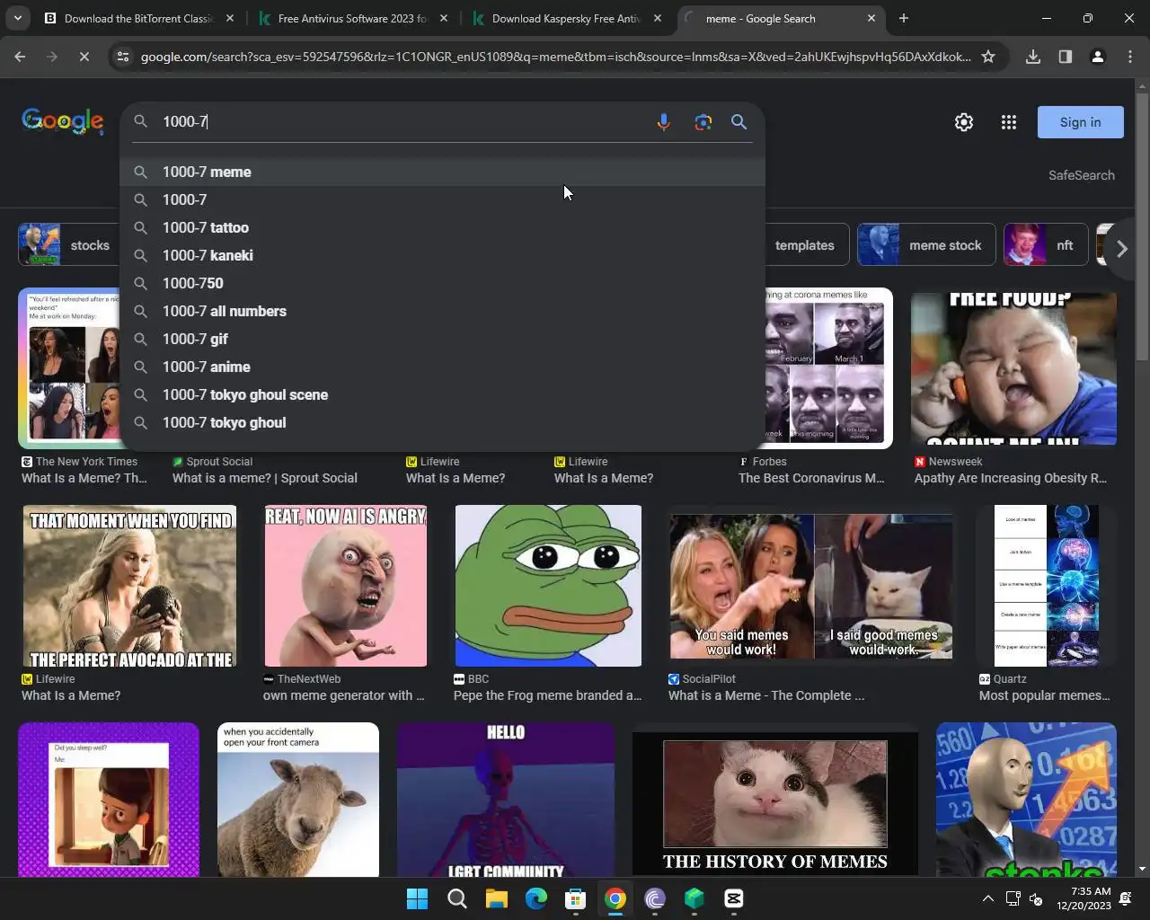Select suggestion 1000-7 tokyo ghoul
1150x920 pixels.
[x=442, y=422]
